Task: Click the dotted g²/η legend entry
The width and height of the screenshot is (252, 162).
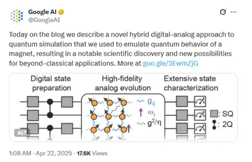Action: pos(149,123)
